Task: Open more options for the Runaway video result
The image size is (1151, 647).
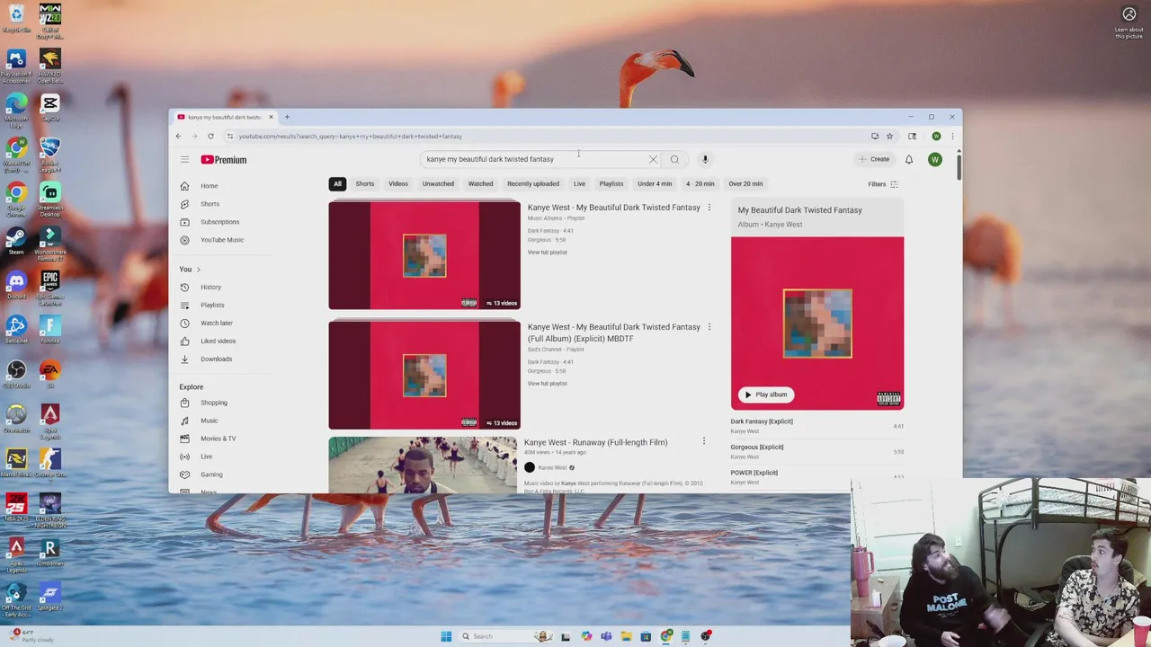Action: (x=703, y=441)
